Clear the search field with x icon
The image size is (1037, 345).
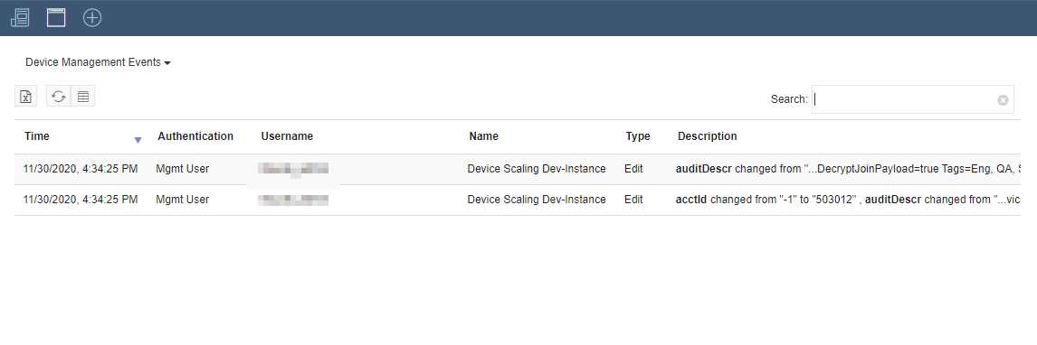[x=1003, y=100]
